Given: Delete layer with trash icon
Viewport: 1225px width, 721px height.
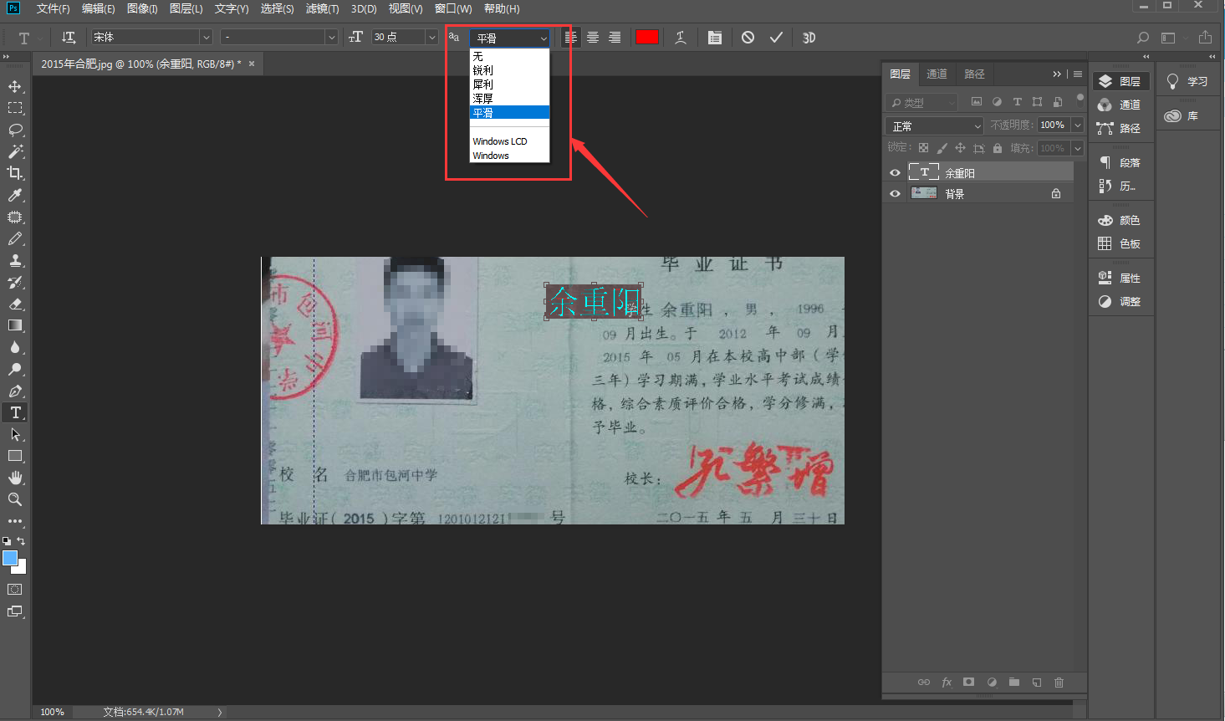Looking at the screenshot, I should pos(1059,683).
